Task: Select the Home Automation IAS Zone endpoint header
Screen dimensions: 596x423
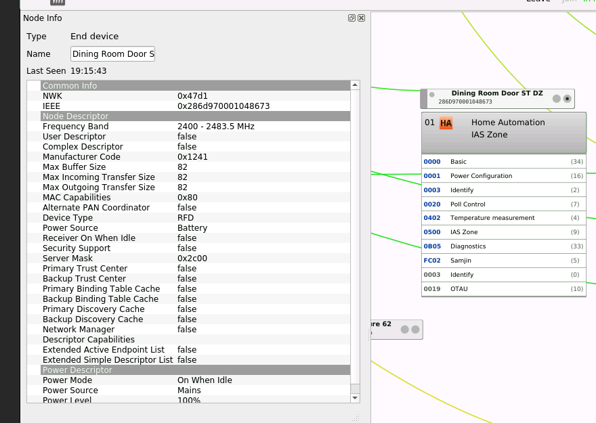Action: point(504,133)
